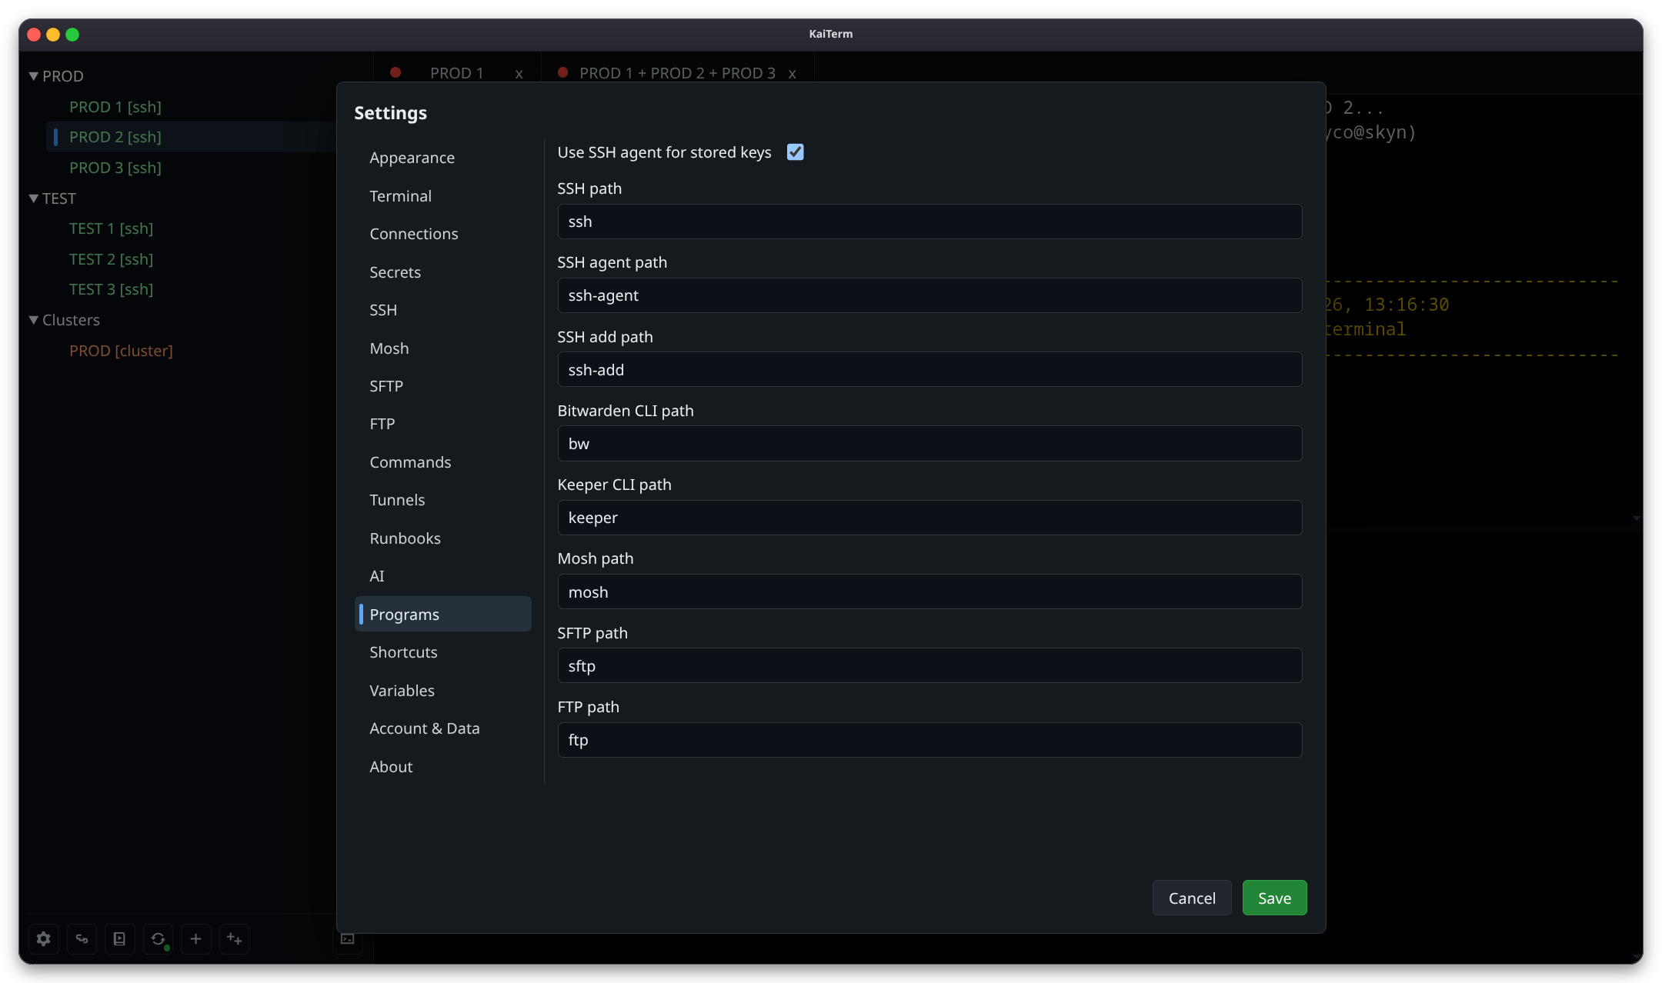The height and width of the screenshot is (983, 1662).
Task: Click the single plus add connection icon
Action: (195, 939)
